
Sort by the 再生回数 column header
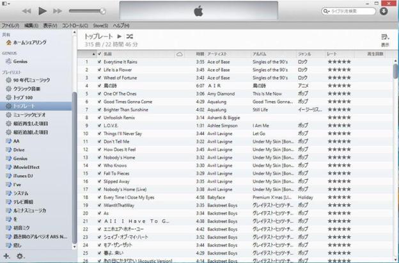pyautogui.click(x=375, y=54)
